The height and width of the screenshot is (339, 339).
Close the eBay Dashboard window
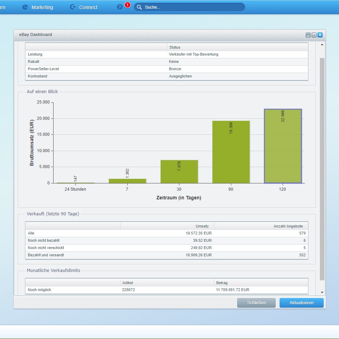point(320,35)
